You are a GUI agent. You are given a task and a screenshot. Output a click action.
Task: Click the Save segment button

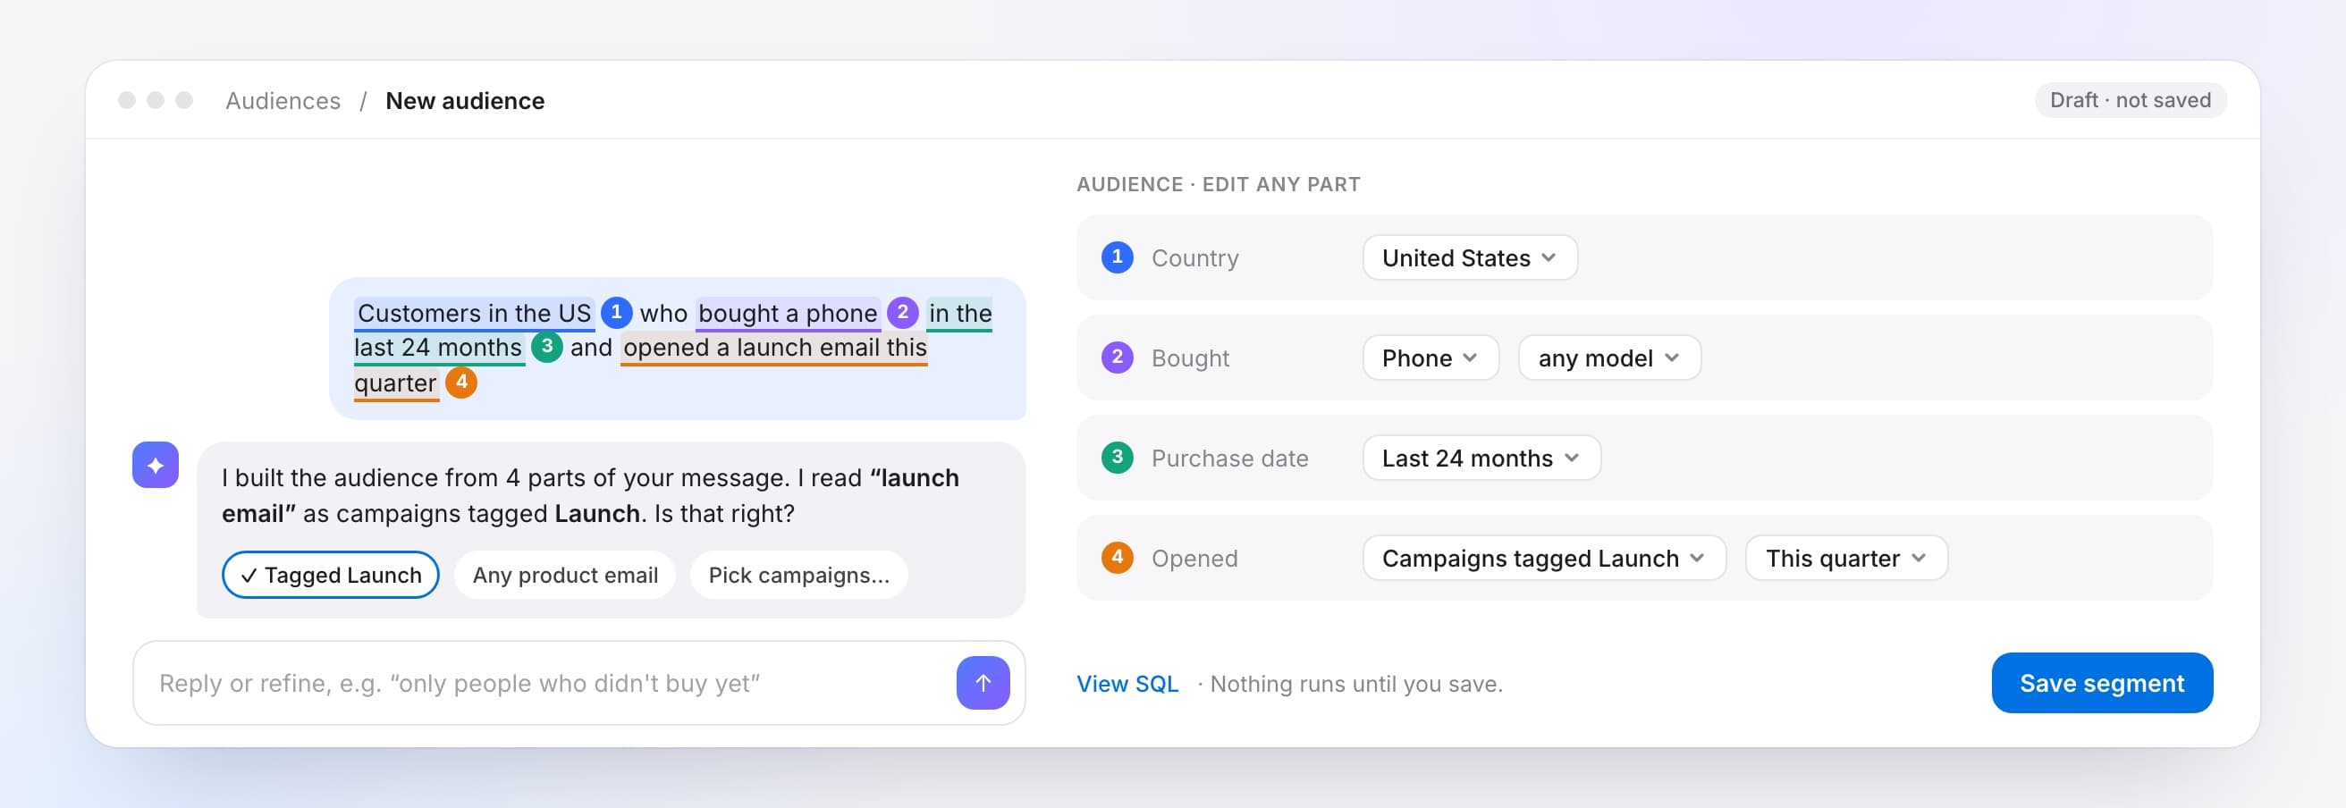[x=2102, y=682]
